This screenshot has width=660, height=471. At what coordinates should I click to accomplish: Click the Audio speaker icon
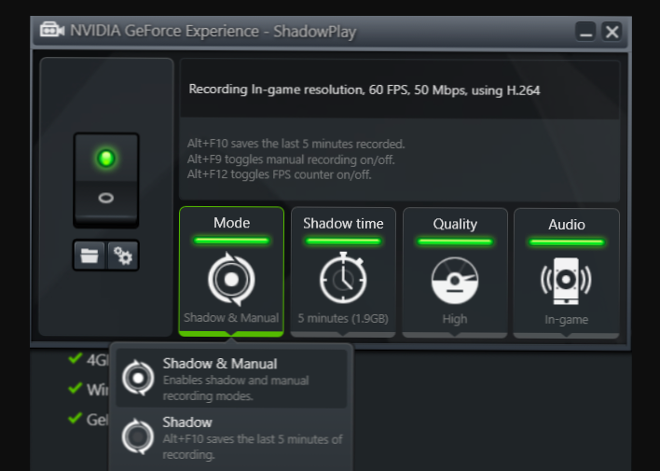(566, 281)
